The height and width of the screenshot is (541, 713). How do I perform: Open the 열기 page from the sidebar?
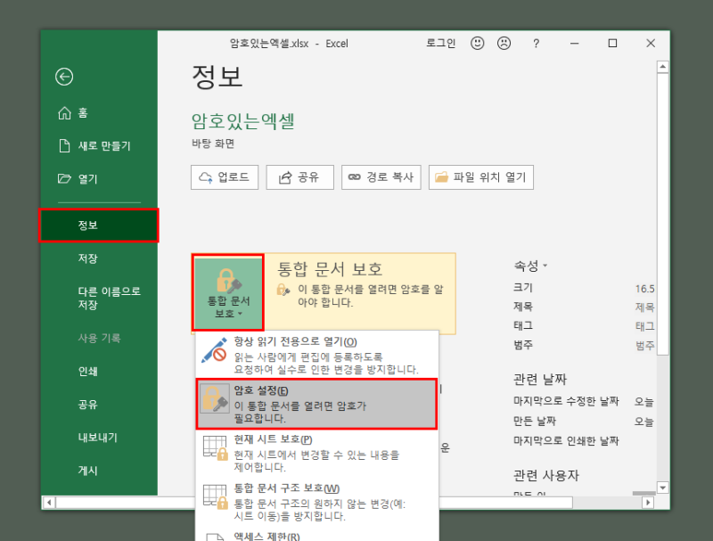coord(99,179)
